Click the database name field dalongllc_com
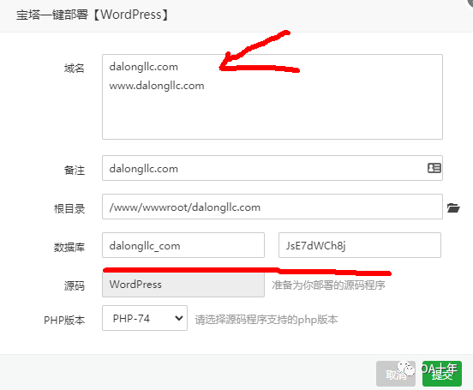This screenshot has width=473, height=390. [x=183, y=245]
